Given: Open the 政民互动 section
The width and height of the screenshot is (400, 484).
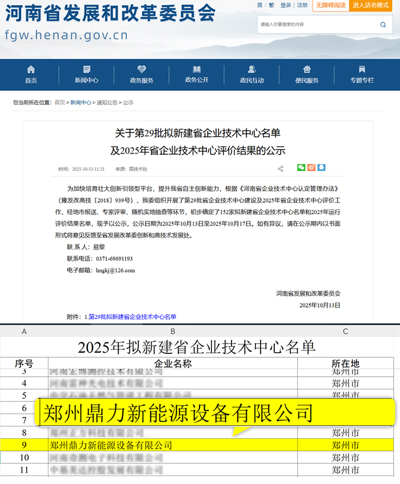Looking at the screenshot, I should pos(251,75).
